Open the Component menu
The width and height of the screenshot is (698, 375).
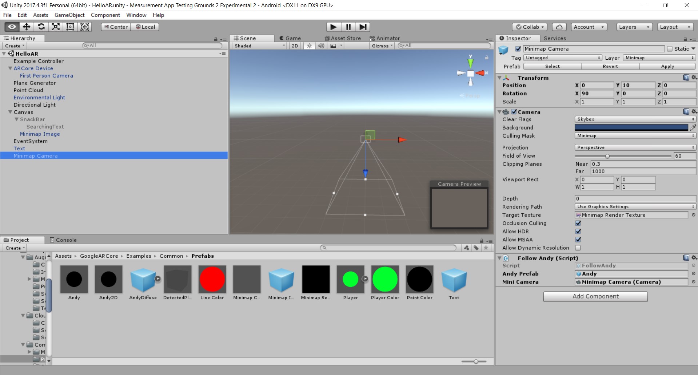105,15
